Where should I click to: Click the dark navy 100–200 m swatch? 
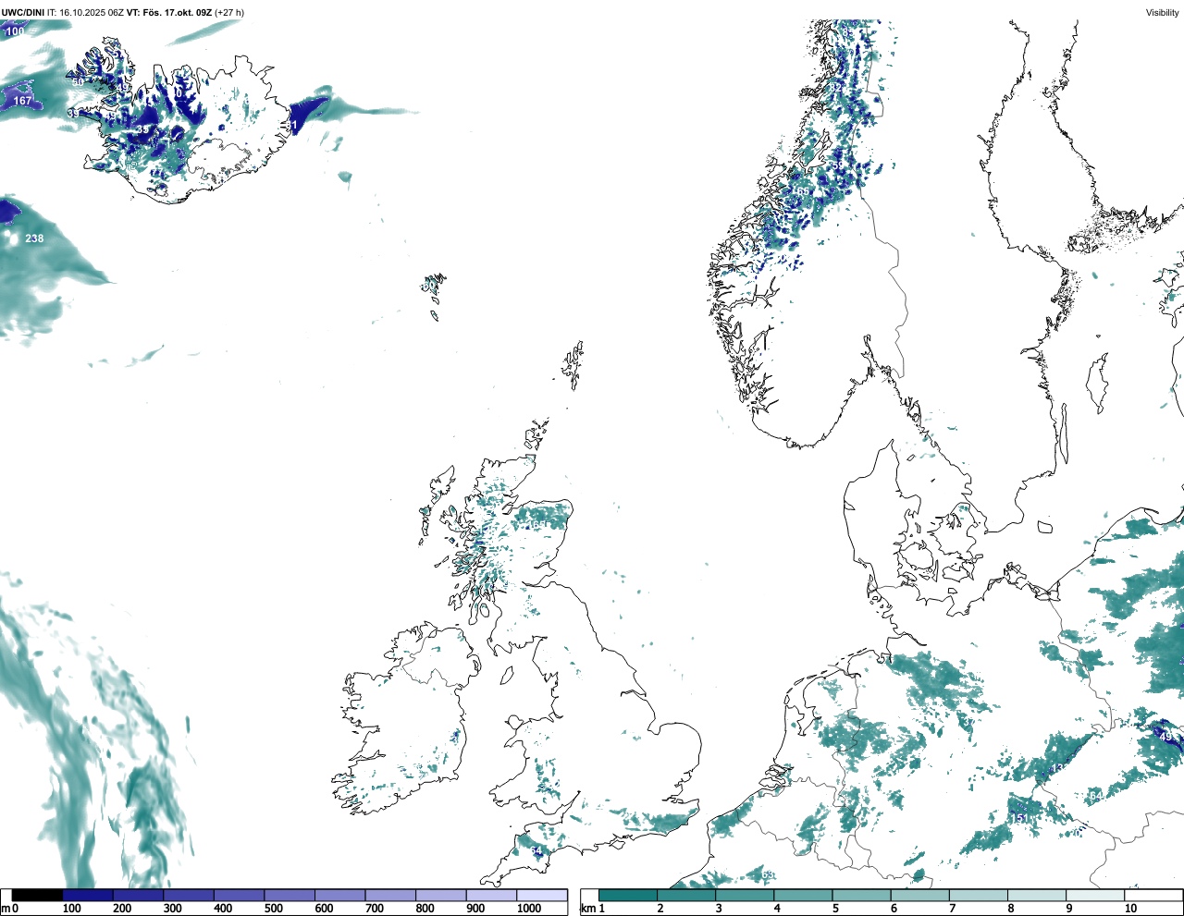pos(88,896)
